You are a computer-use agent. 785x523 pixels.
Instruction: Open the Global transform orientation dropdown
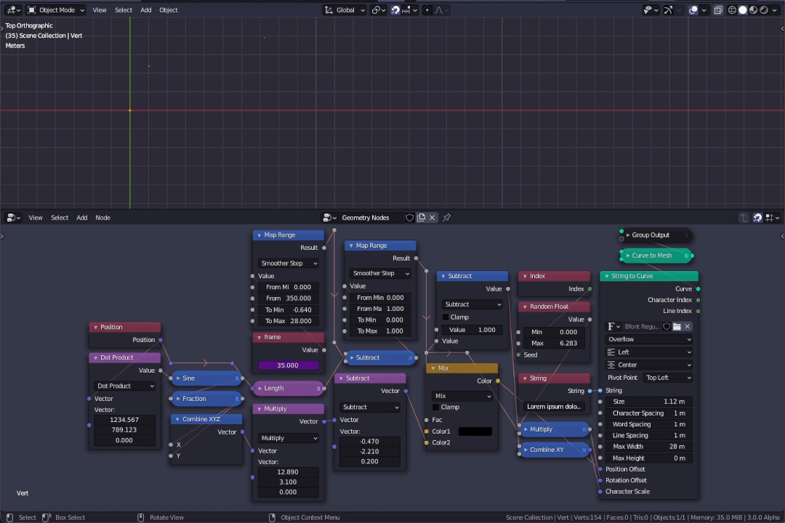(345, 10)
